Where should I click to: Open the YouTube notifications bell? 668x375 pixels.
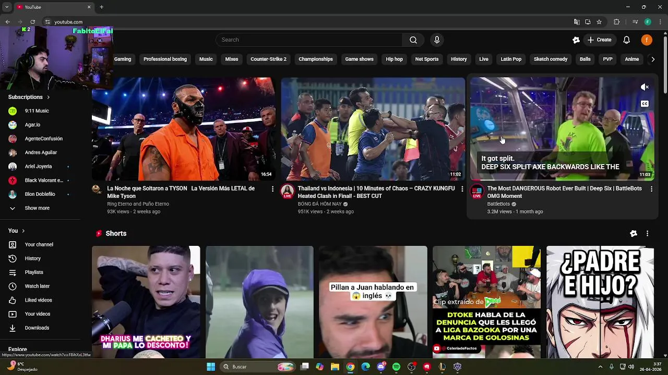(627, 40)
